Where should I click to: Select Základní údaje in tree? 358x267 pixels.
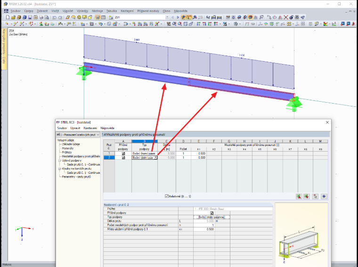[x=71, y=144]
